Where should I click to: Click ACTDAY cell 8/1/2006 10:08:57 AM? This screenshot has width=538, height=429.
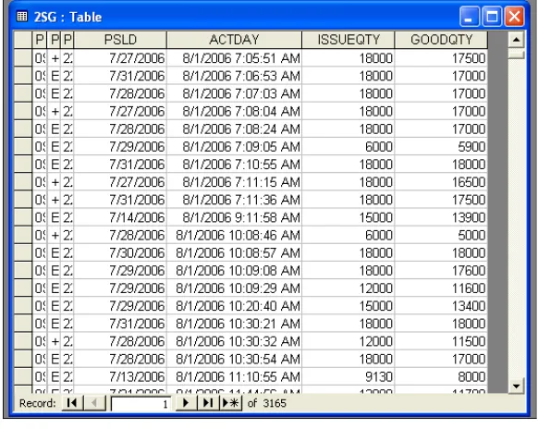pyautogui.click(x=235, y=253)
